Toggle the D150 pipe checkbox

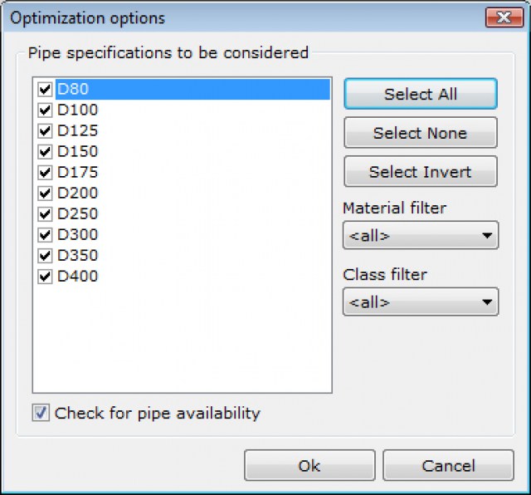45,151
